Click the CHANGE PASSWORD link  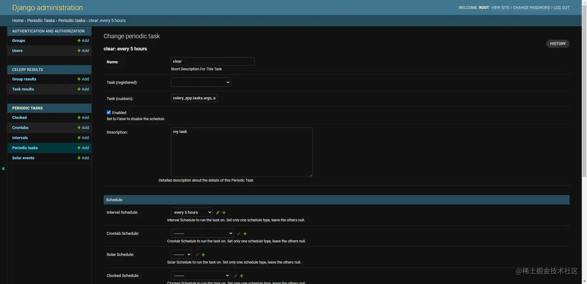[531, 8]
